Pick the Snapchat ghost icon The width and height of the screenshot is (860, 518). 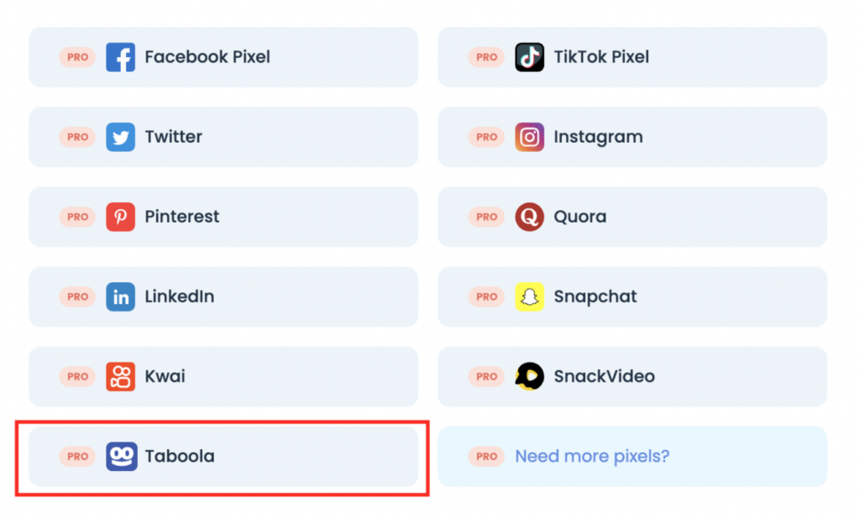point(529,296)
